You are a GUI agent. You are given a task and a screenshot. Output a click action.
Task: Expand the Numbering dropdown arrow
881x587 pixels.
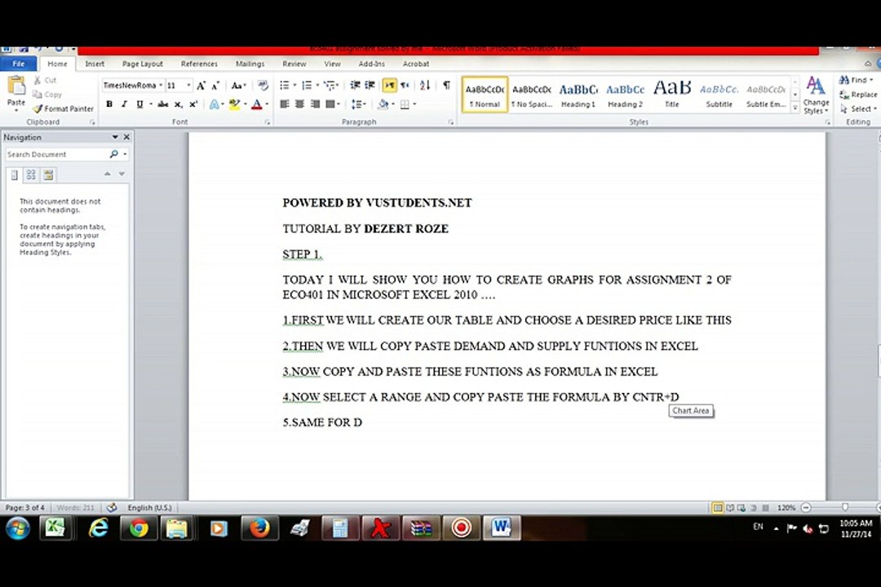coord(317,86)
